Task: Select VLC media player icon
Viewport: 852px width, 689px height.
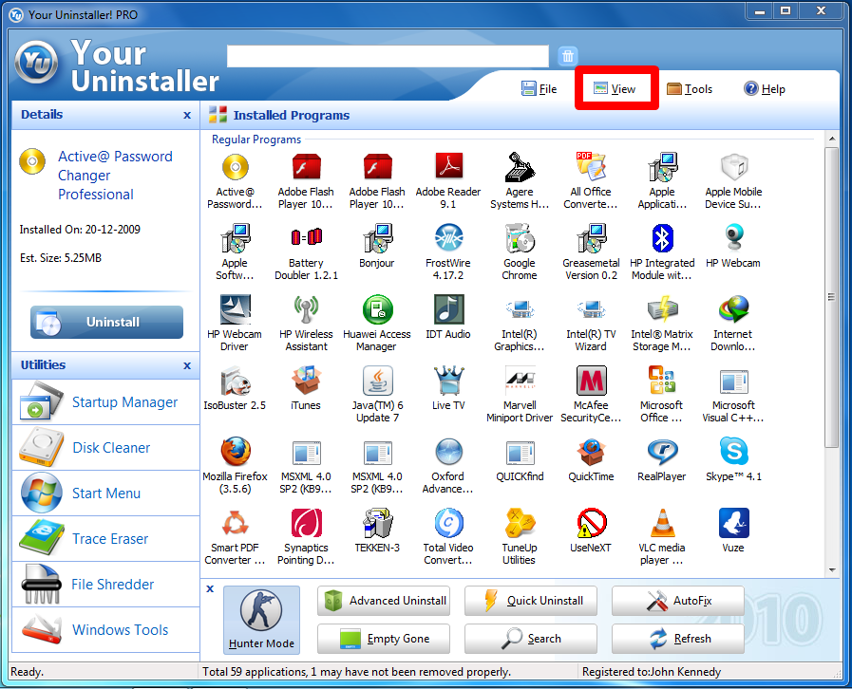Action: point(662,523)
